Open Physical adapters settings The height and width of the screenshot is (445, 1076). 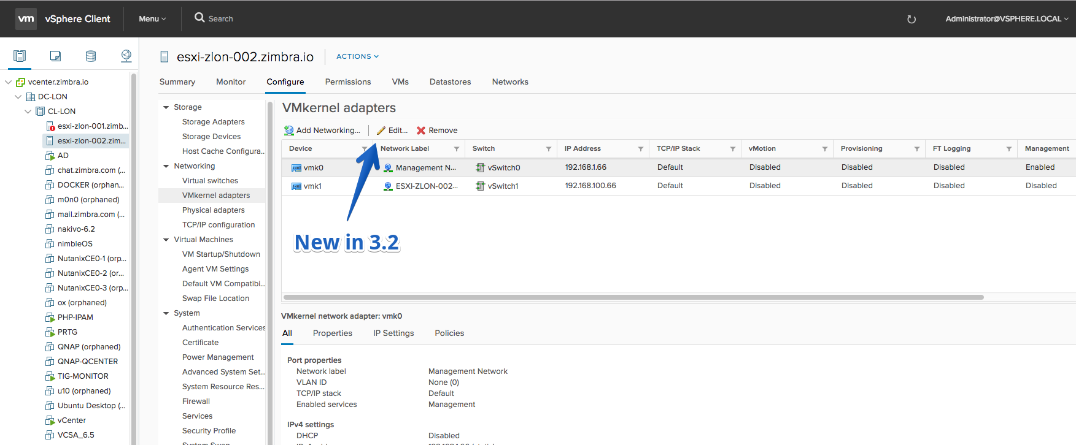[213, 210]
